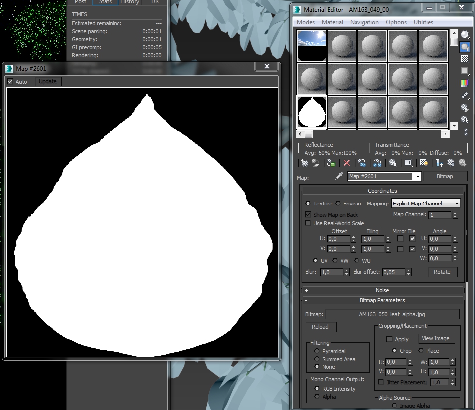
Task: Uncheck Show Map on Back
Action: (x=308, y=214)
